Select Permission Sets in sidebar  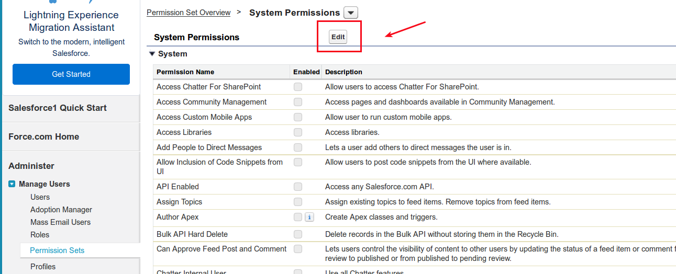click(57, 250)
